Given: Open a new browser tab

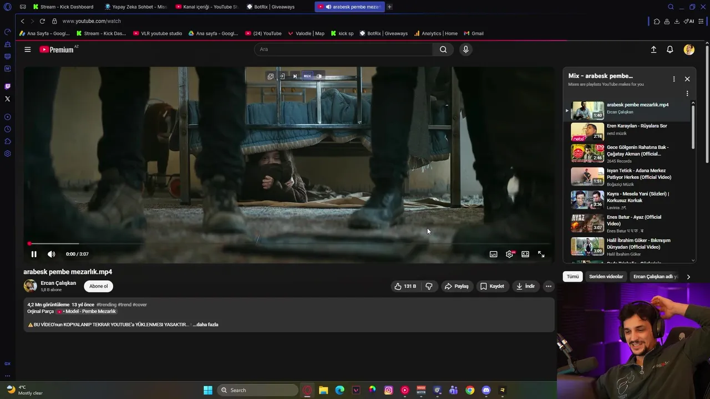Looking at the screenshot, I should point(389,7).
